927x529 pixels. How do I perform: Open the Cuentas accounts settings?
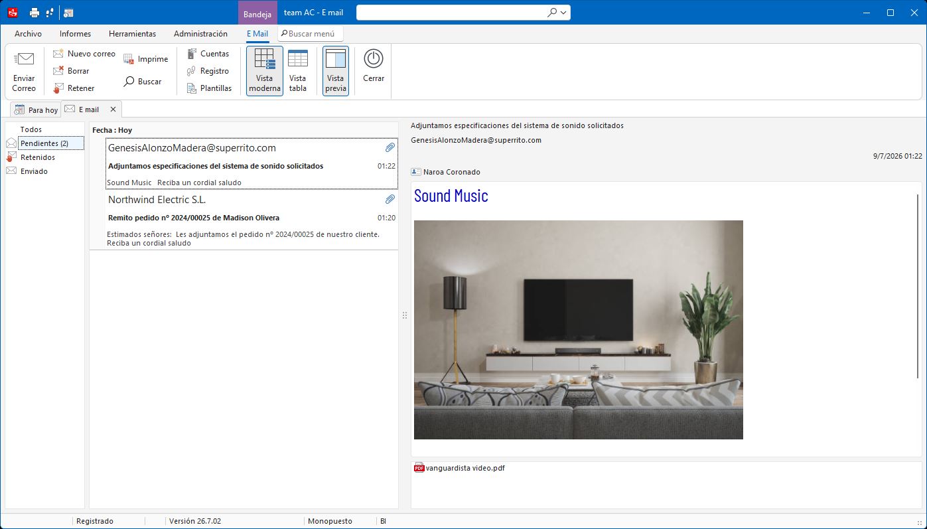coord(208,54)
